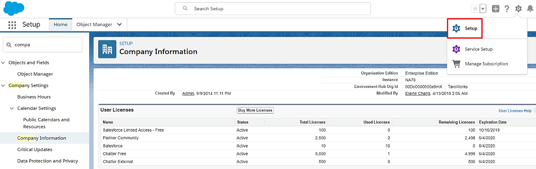Open the notifications bell icon
Viewport: 536px width, 169px height.
[530, 9]
